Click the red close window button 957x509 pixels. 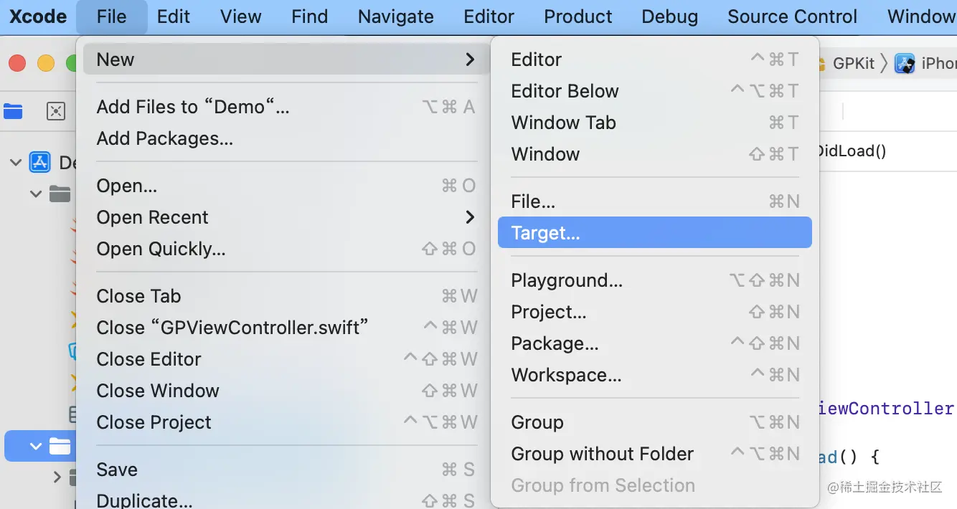coord(17,63)
